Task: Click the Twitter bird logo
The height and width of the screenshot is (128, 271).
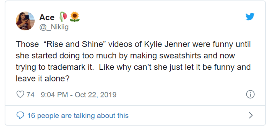Action: (x=250, y=17)
